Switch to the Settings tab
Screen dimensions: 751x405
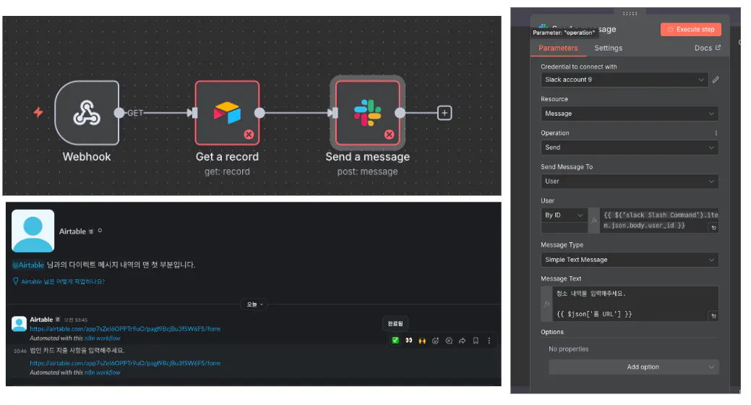point(609,48)
